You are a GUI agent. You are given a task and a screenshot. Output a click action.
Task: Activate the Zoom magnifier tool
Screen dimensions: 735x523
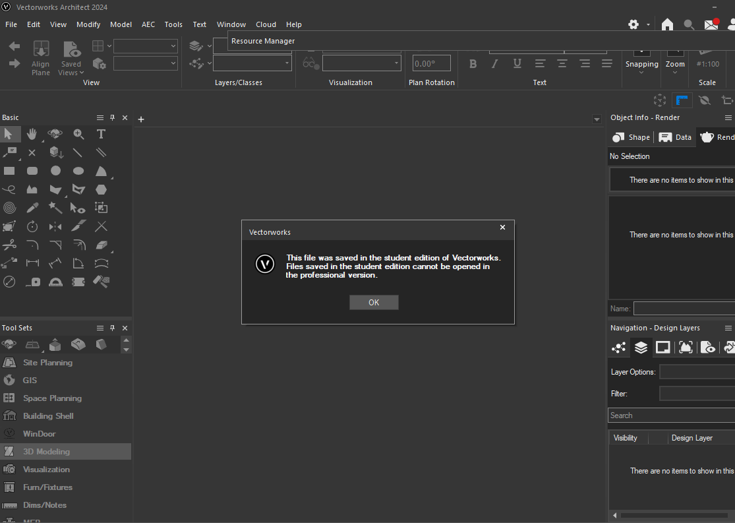(x=78, y=134)
